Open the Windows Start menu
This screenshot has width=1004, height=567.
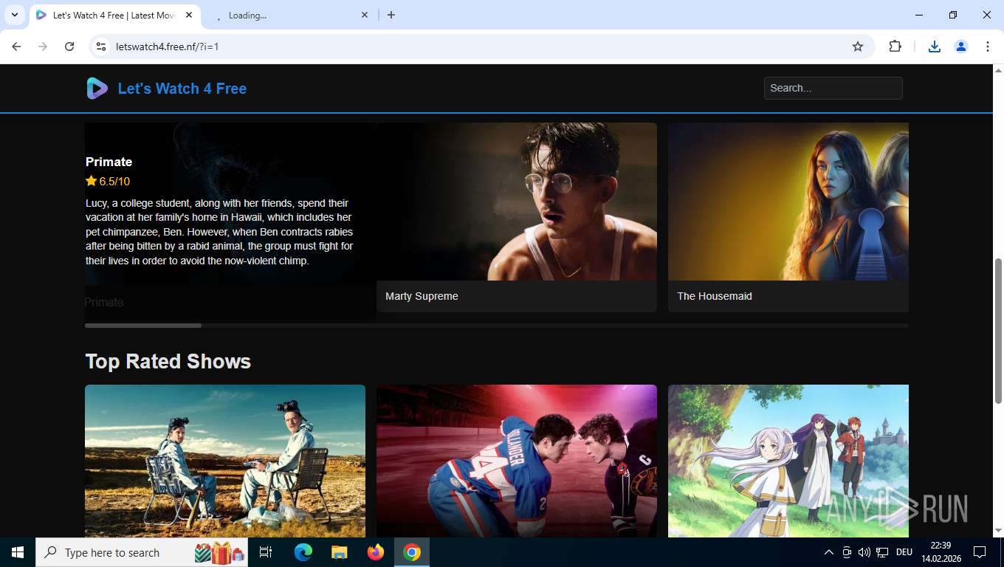pyautogui.click(x=18, y=552)
